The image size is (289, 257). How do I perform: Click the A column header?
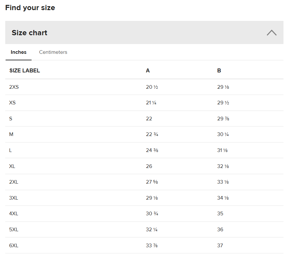148,71
